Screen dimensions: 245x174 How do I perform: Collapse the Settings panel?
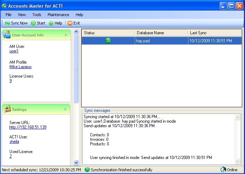point(66,109)
